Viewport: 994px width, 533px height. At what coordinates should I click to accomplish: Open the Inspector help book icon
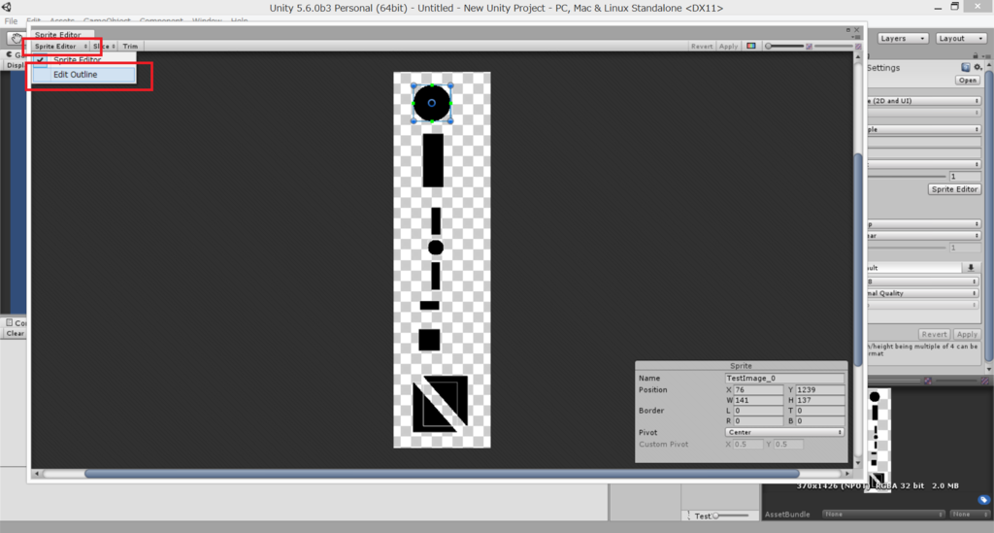click(x=966, y=67)
